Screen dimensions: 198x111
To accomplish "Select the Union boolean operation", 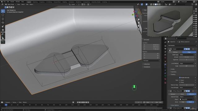I will (182, 94).
